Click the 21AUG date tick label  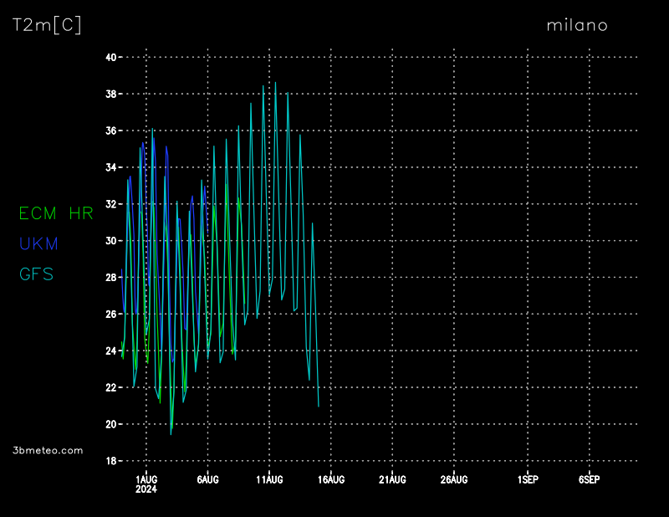[392, 479]
